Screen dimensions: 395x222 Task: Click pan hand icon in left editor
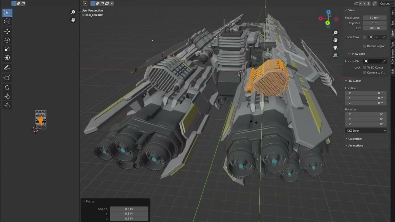[73, 20]
